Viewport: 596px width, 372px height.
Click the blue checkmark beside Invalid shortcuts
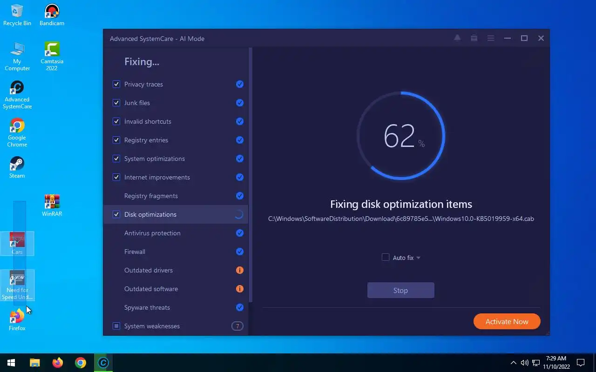pyautogui.click(x=240, y=121)
